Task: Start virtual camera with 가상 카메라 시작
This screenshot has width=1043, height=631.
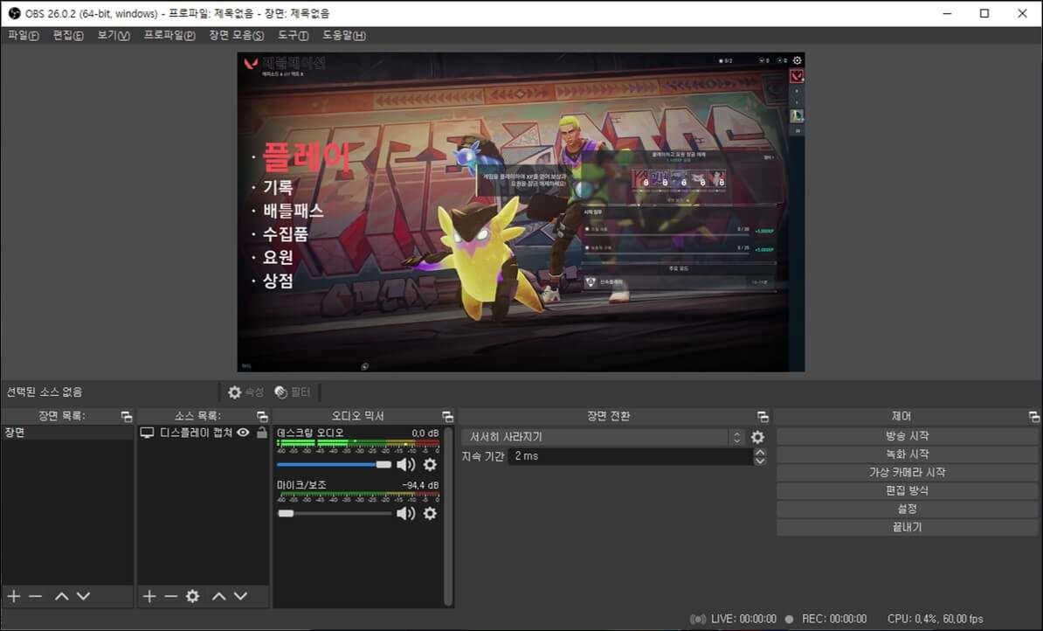Action: pos(908,473)
